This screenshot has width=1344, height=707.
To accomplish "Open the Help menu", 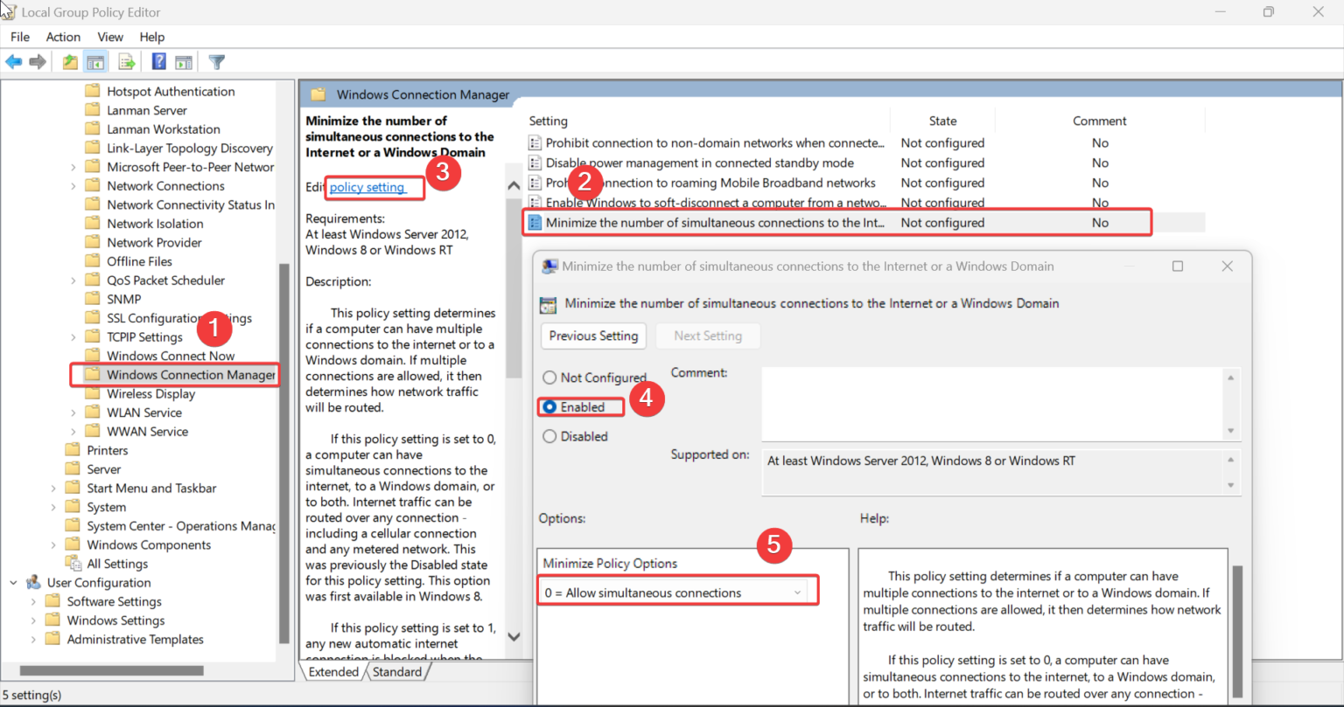I will [x=152, y=37].
